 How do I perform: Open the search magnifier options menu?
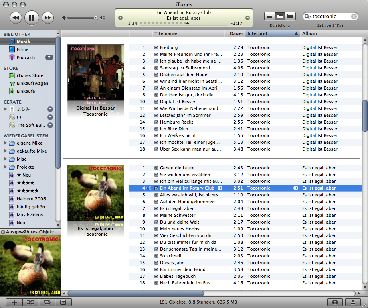pyautogui.click(x=307, y=16)
